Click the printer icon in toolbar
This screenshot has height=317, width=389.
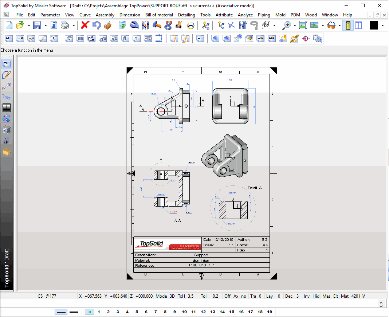click(65, 25)
